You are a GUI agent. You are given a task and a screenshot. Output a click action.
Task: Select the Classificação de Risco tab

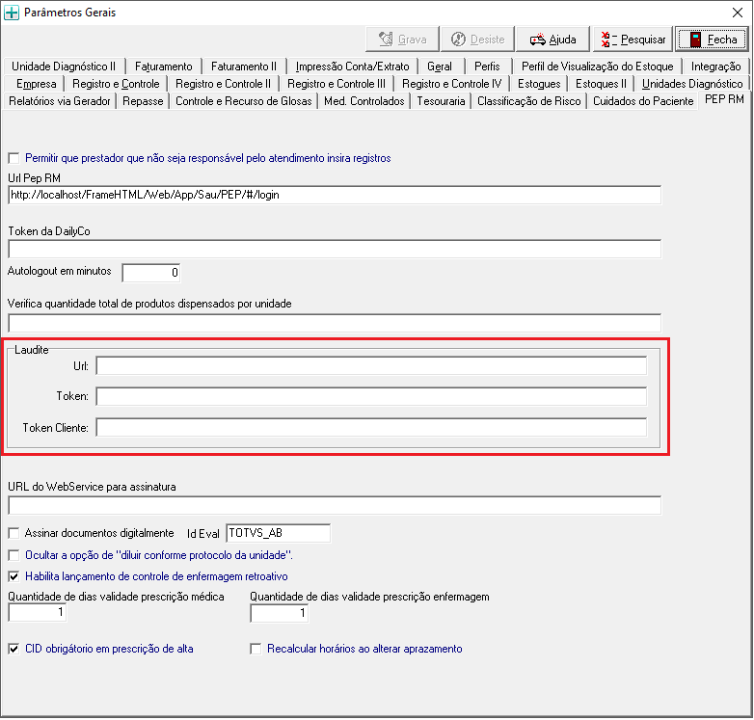point(529,101)
